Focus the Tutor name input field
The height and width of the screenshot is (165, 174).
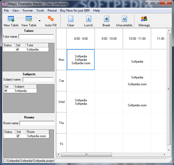(36, 37)
